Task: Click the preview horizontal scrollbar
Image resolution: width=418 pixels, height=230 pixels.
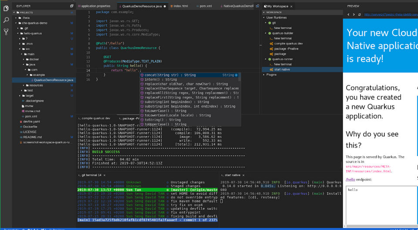Action: coord(381,226)
